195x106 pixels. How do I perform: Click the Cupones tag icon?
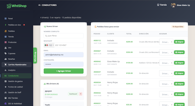(x=5, y=54)
